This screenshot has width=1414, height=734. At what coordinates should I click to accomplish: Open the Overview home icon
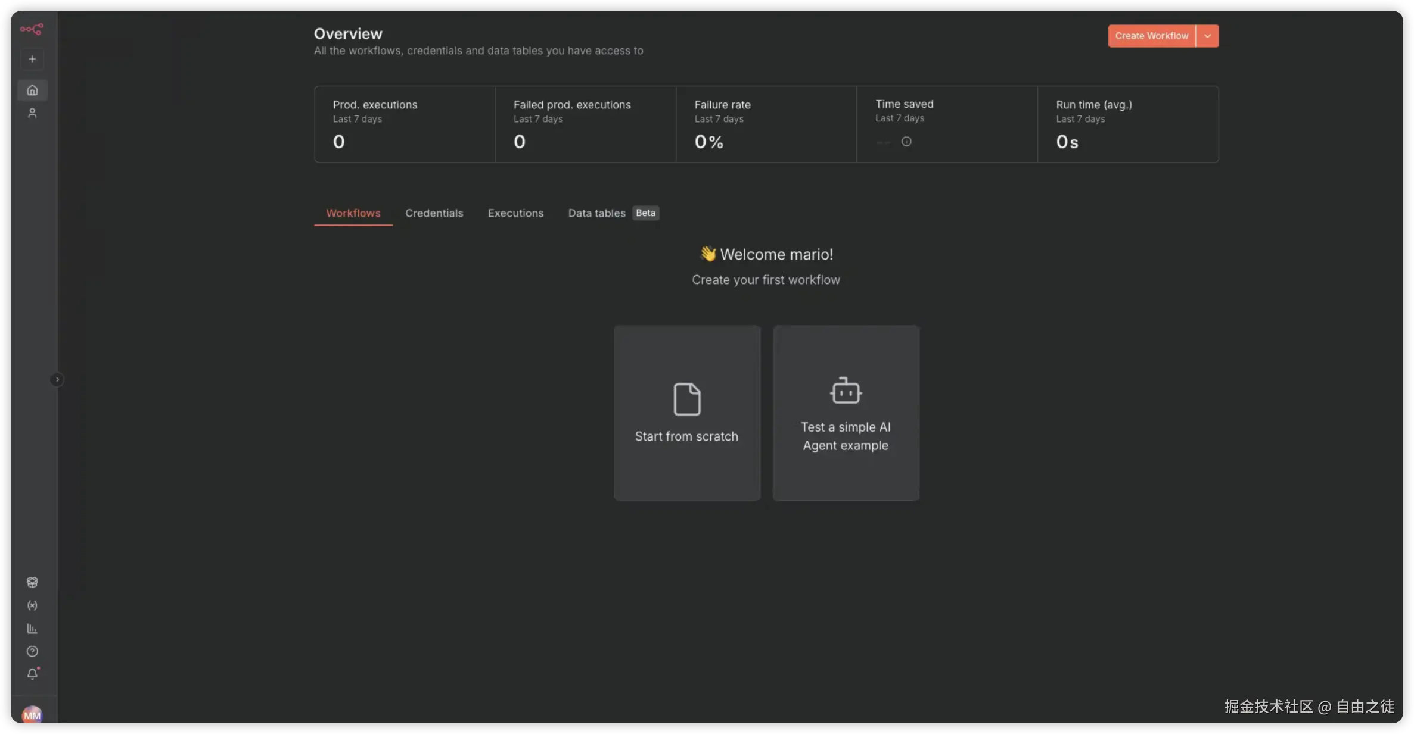point(32,90)
